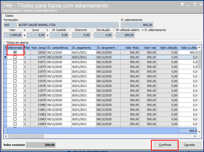Image resolution: width=204 pixels, height=152 pixels.
Task: Click Valor título 500,00 in row 21980
Action: (130, 105)
